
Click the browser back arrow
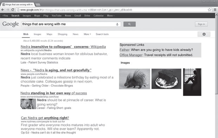[x=3, y=10]
